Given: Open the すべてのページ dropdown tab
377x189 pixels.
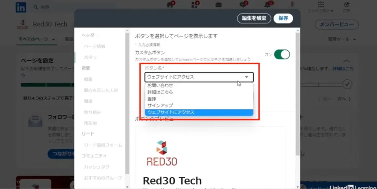Looking at the screenshot, I should click(x=37, y=39).
